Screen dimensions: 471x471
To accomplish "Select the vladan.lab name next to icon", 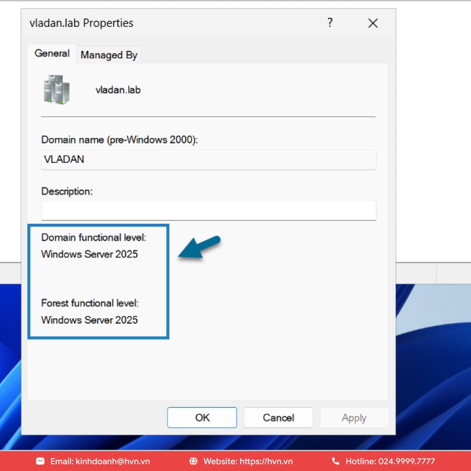I will tap(118, 90).
